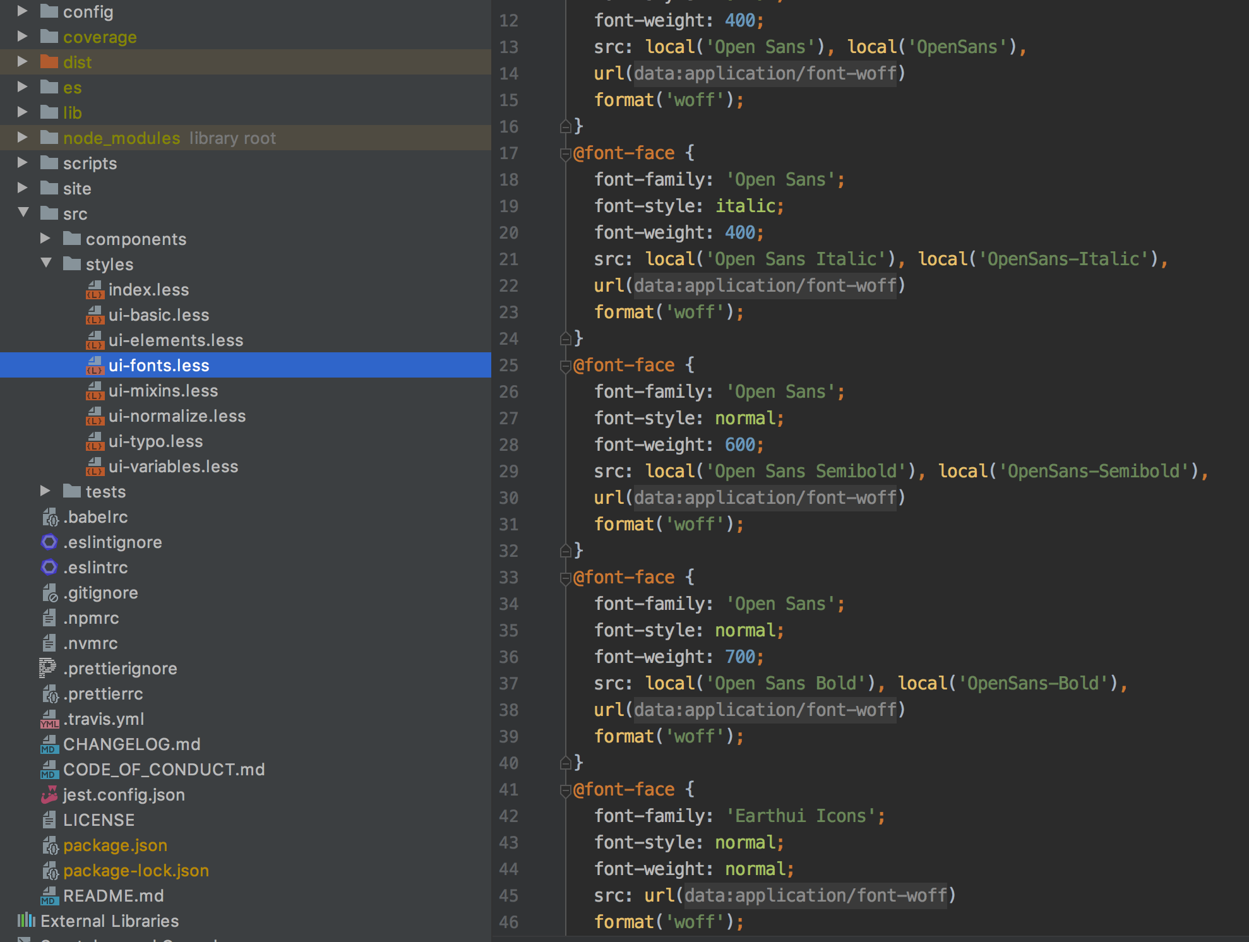Click line number 29 in the gutter

pos(508,472)
